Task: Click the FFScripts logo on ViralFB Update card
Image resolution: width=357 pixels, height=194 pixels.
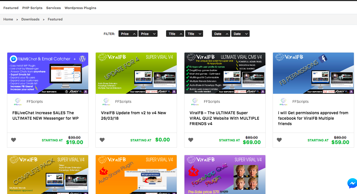Action: [106, 102]
